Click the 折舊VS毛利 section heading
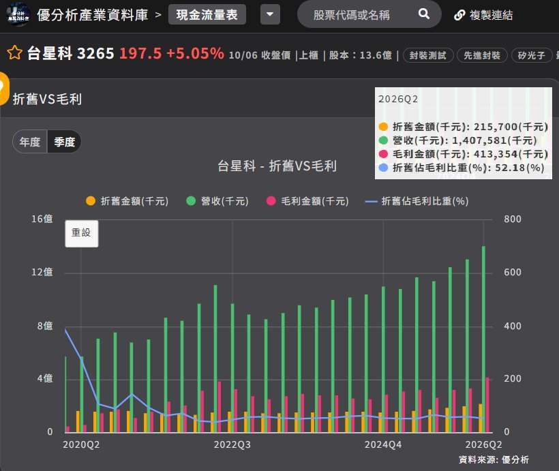The width and height of the screenshot is (559, 471). 48,99
